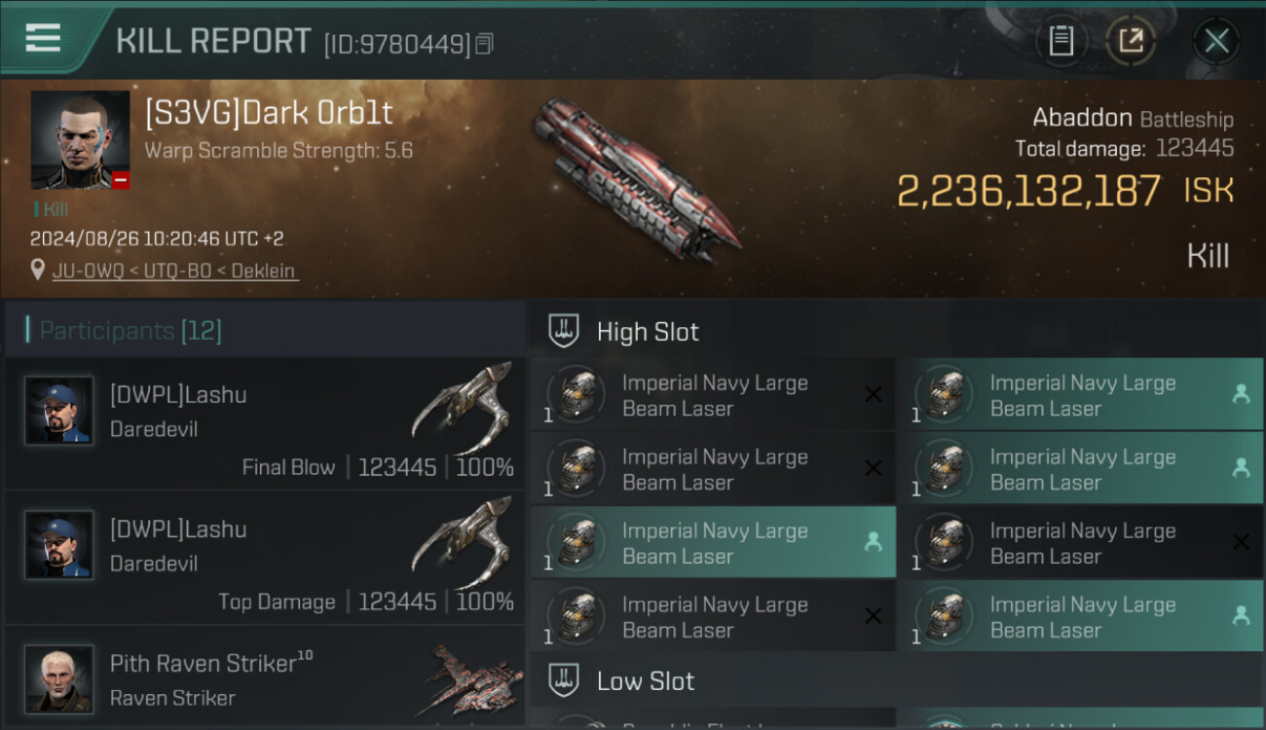The image size is (1266, 730).
Task: Open the hamburger menu icon
Action: (43, 38)
